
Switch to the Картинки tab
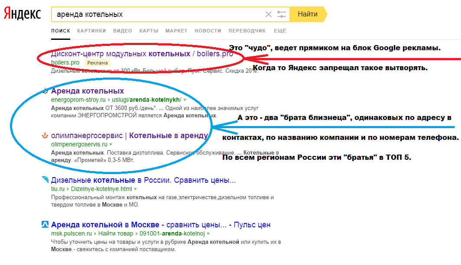tap(91, 31)
